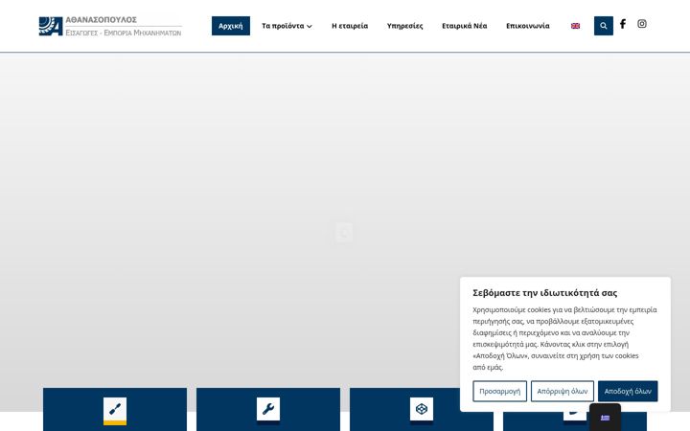Screen dimensions: 690x431
Task: Go to Η εταιρεία page
Action: pyautogui.click(x=350, y=26)
